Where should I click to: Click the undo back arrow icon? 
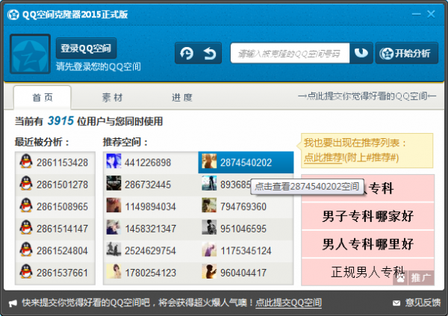point(210,53)
